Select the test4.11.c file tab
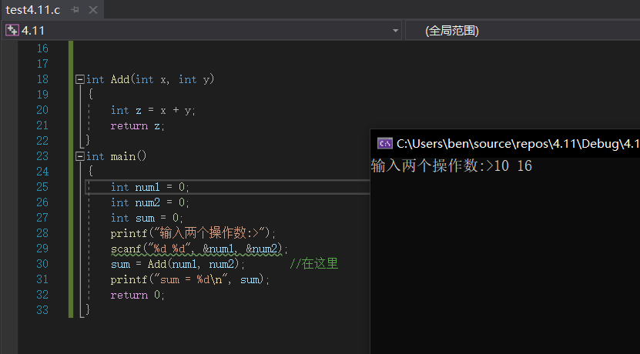Viewport: 640px width, 354px height. click(x=32, y=10)
